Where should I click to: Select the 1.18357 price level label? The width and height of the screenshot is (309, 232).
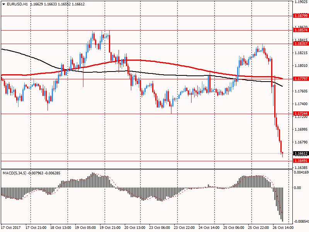[x=301, y=44]
